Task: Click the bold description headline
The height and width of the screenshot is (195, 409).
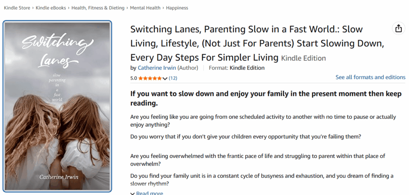Action: pos(266,99)
